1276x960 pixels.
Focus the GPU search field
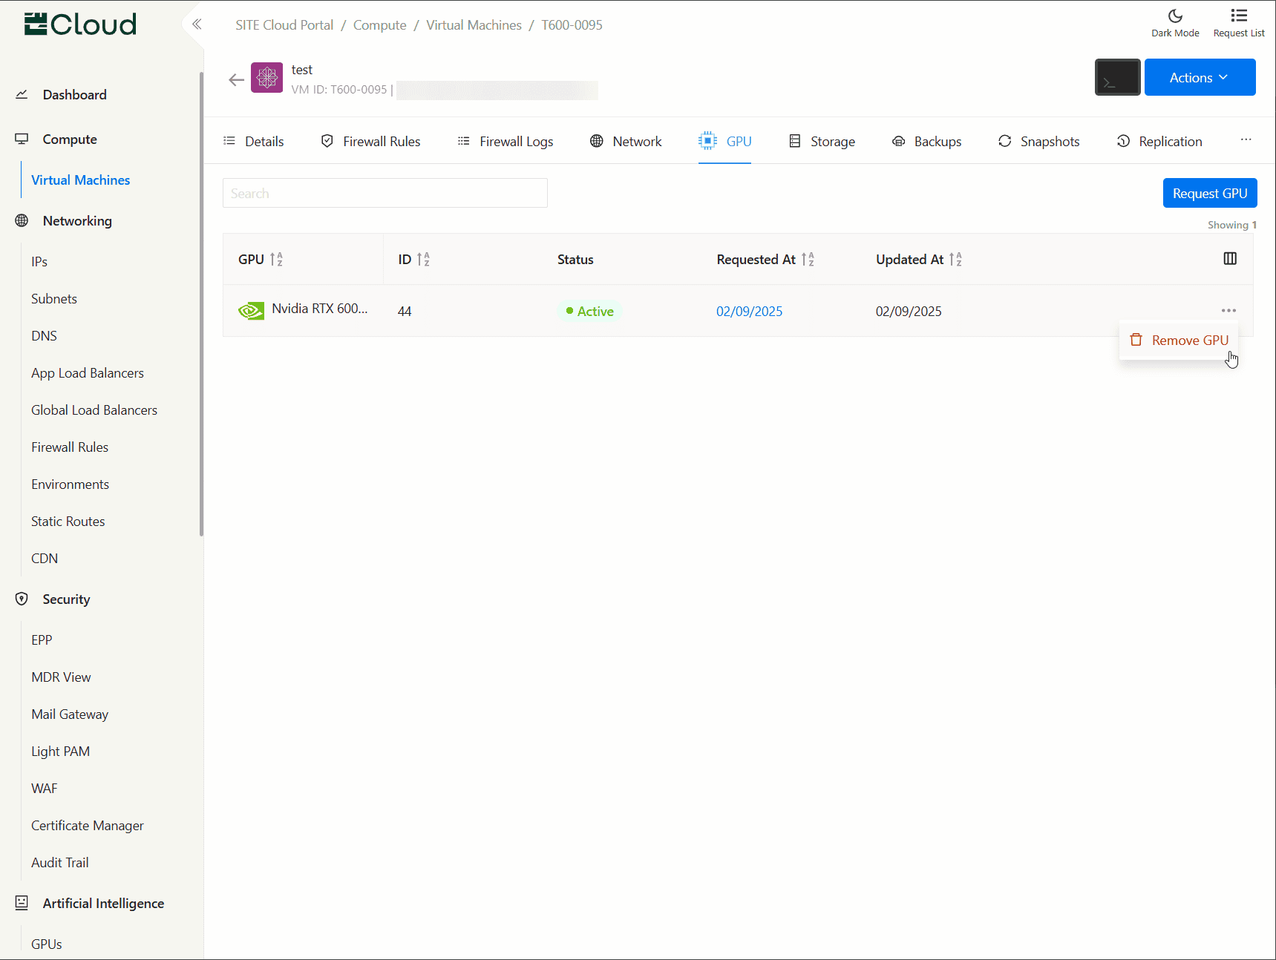(385, 194)
